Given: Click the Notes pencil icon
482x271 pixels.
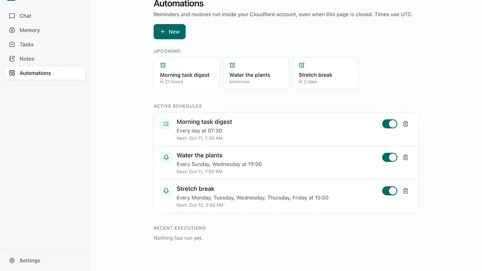Looking at the screenshot, I should 12,59.
